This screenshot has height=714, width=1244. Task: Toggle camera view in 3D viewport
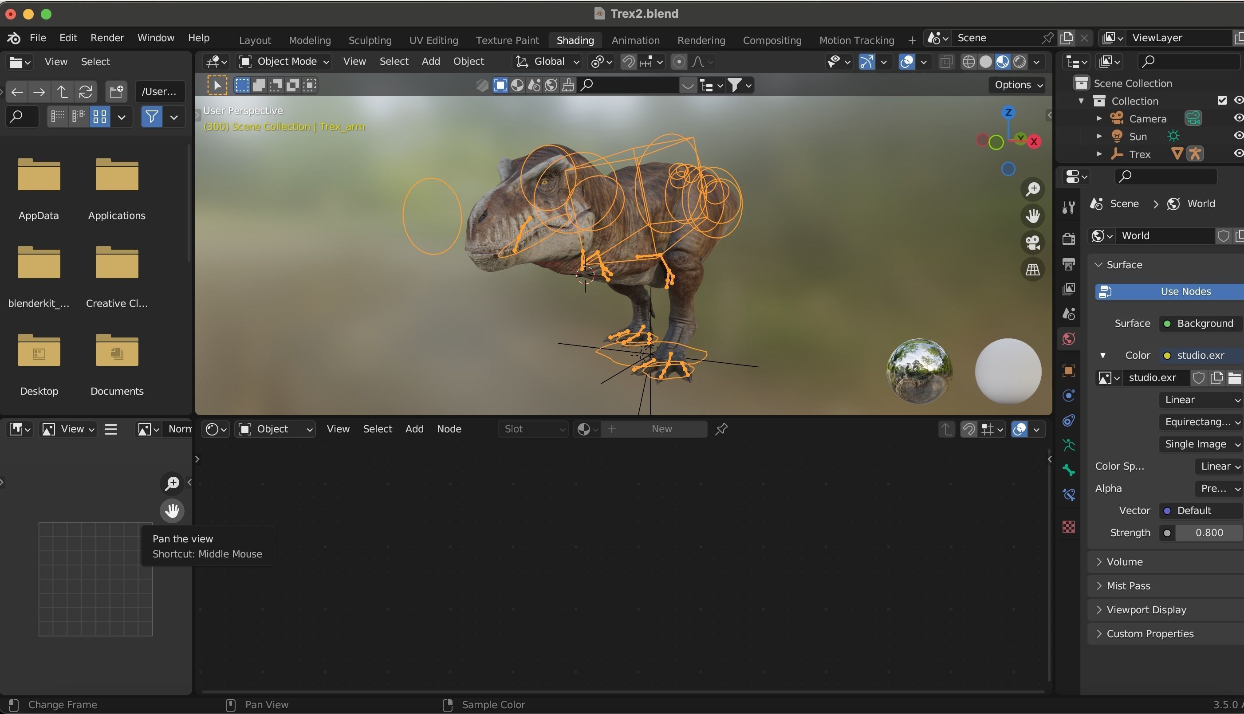(1032, 242)
